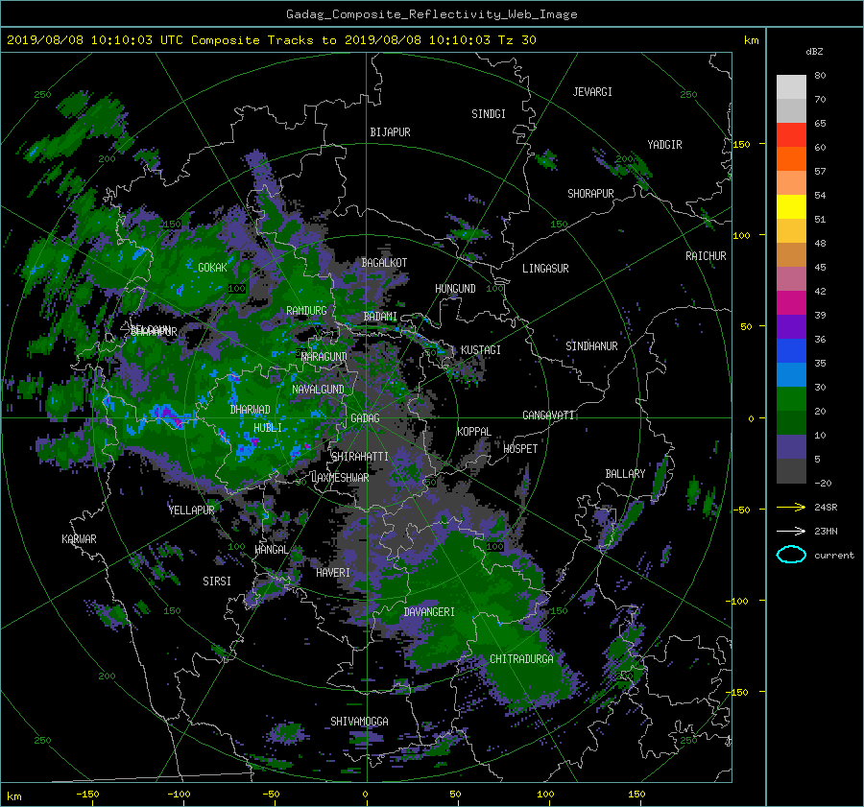Select the DAVANGERI label
The image size is (864, 807).
pos(429,612)
